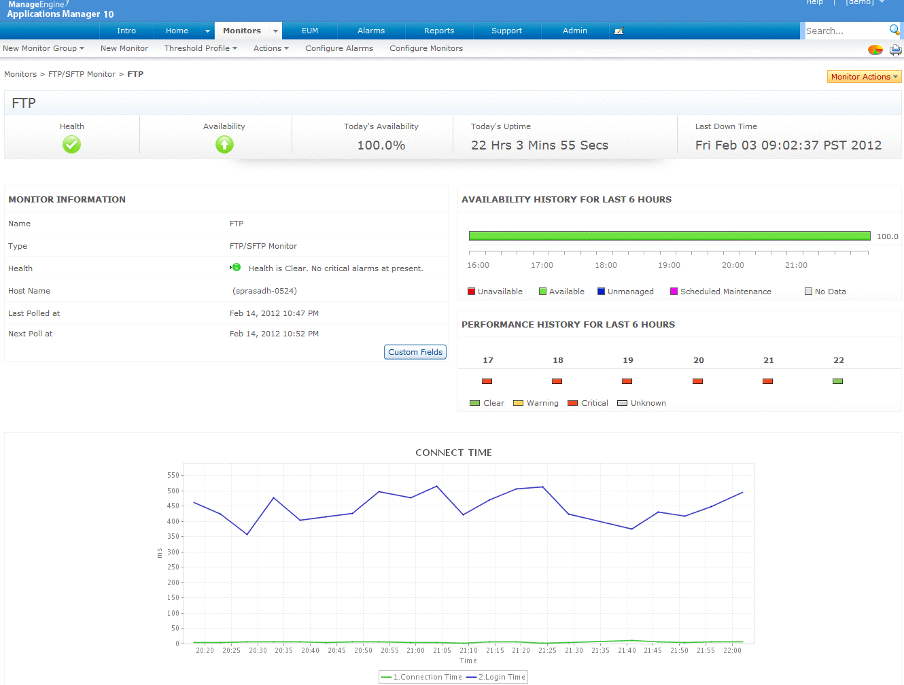
Task: Click the customize tabs pencil icon
Action: [619, 31]
